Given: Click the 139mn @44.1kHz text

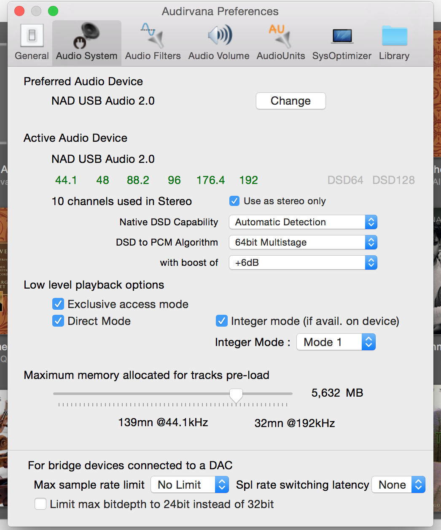Looking at the screenshot, I should pyautogui.click(x=163, y=422).
